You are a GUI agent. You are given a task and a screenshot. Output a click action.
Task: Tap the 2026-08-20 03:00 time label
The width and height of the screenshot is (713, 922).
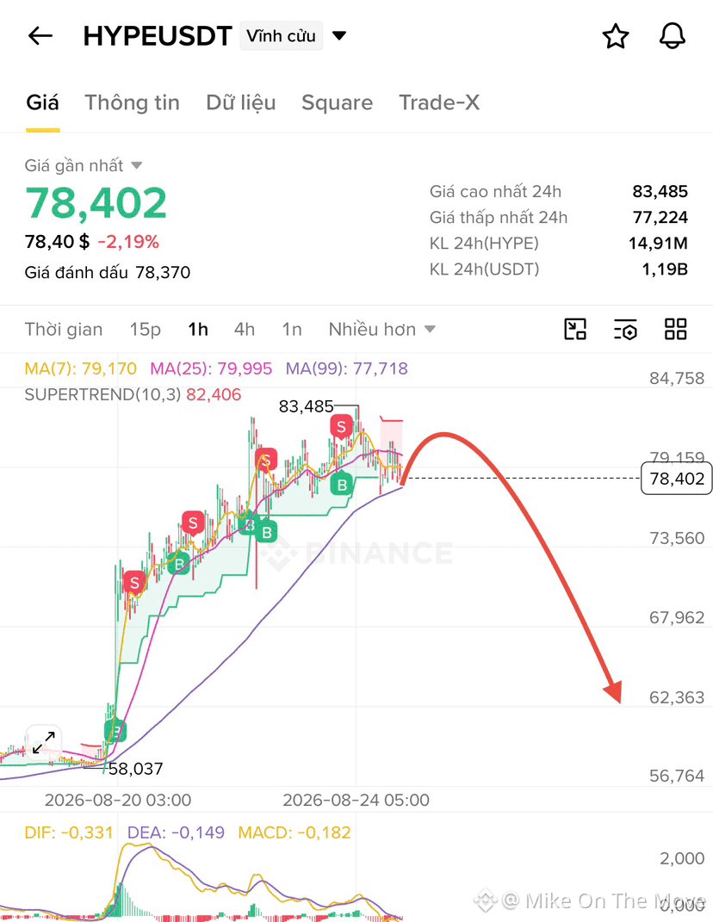tap(118, 801)
